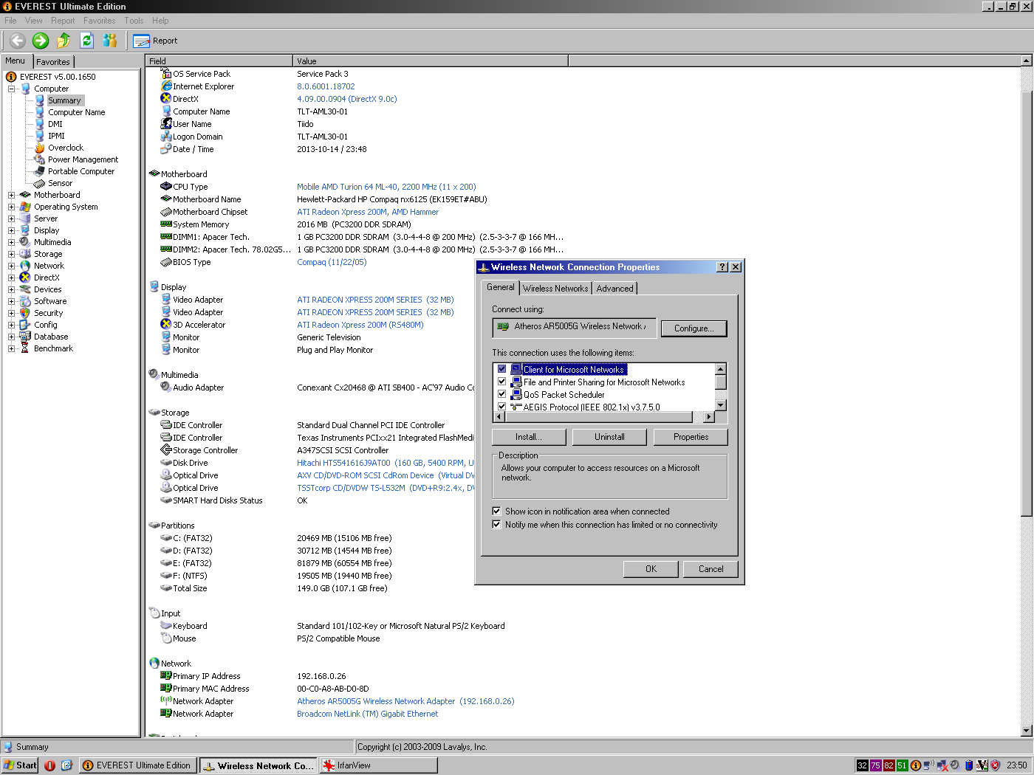Toggle Show icon in notification area checkbox
This screenshot has height=775, width=1034.
(x=497, y=511)
